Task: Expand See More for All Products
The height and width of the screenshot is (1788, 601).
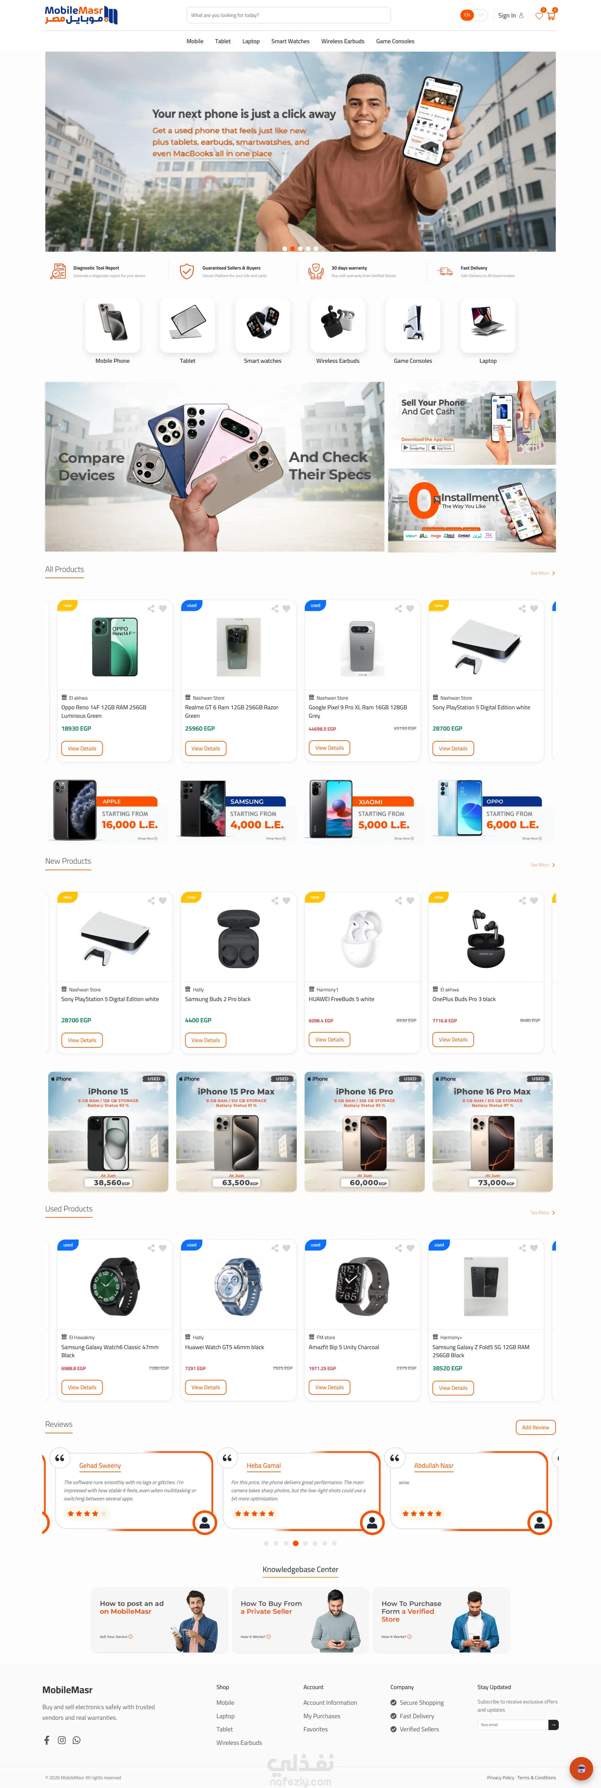Action: (x=543, y=573)
